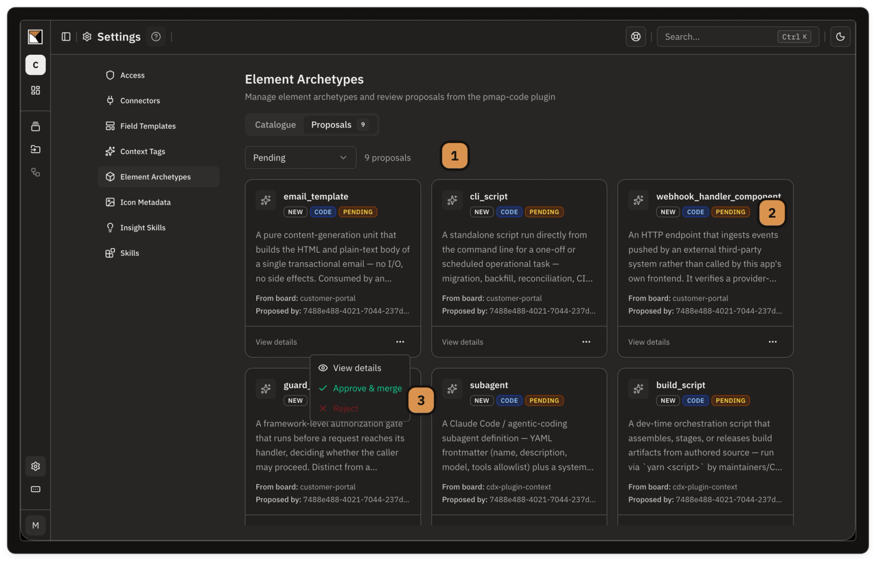
Task: Open the stacked layers icon in left rail
Action: [x=36, y=126]
